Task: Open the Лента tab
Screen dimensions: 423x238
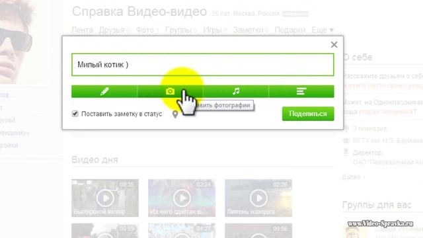Action: (x=82, y=30)
